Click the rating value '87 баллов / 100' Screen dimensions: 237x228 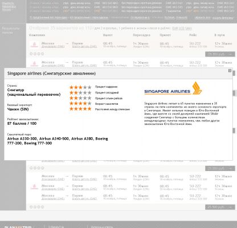22,124
